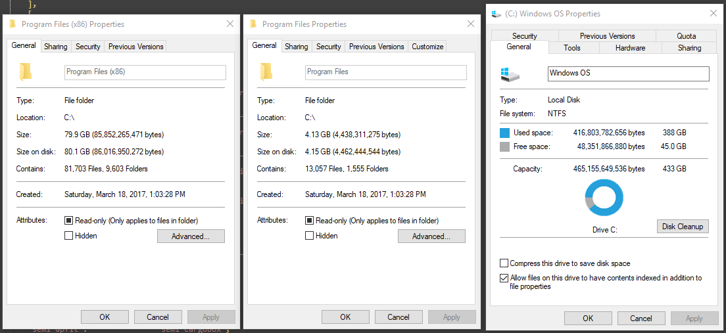The width and height of the screenshot is (726, 333).
Task: Click folder icon in Program Files (x86) Properties
Action: pyautogui.click(x=26, y=72)
